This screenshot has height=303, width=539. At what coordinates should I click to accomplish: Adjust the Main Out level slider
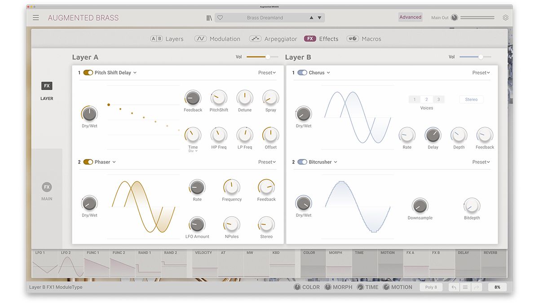(477, 18)
